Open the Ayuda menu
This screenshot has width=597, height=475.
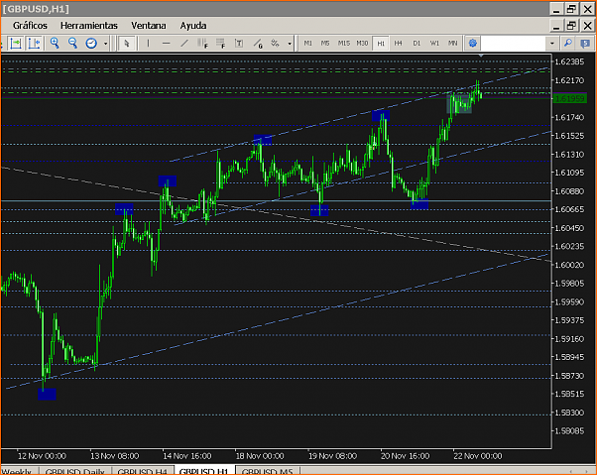click(x=193, y=26)
